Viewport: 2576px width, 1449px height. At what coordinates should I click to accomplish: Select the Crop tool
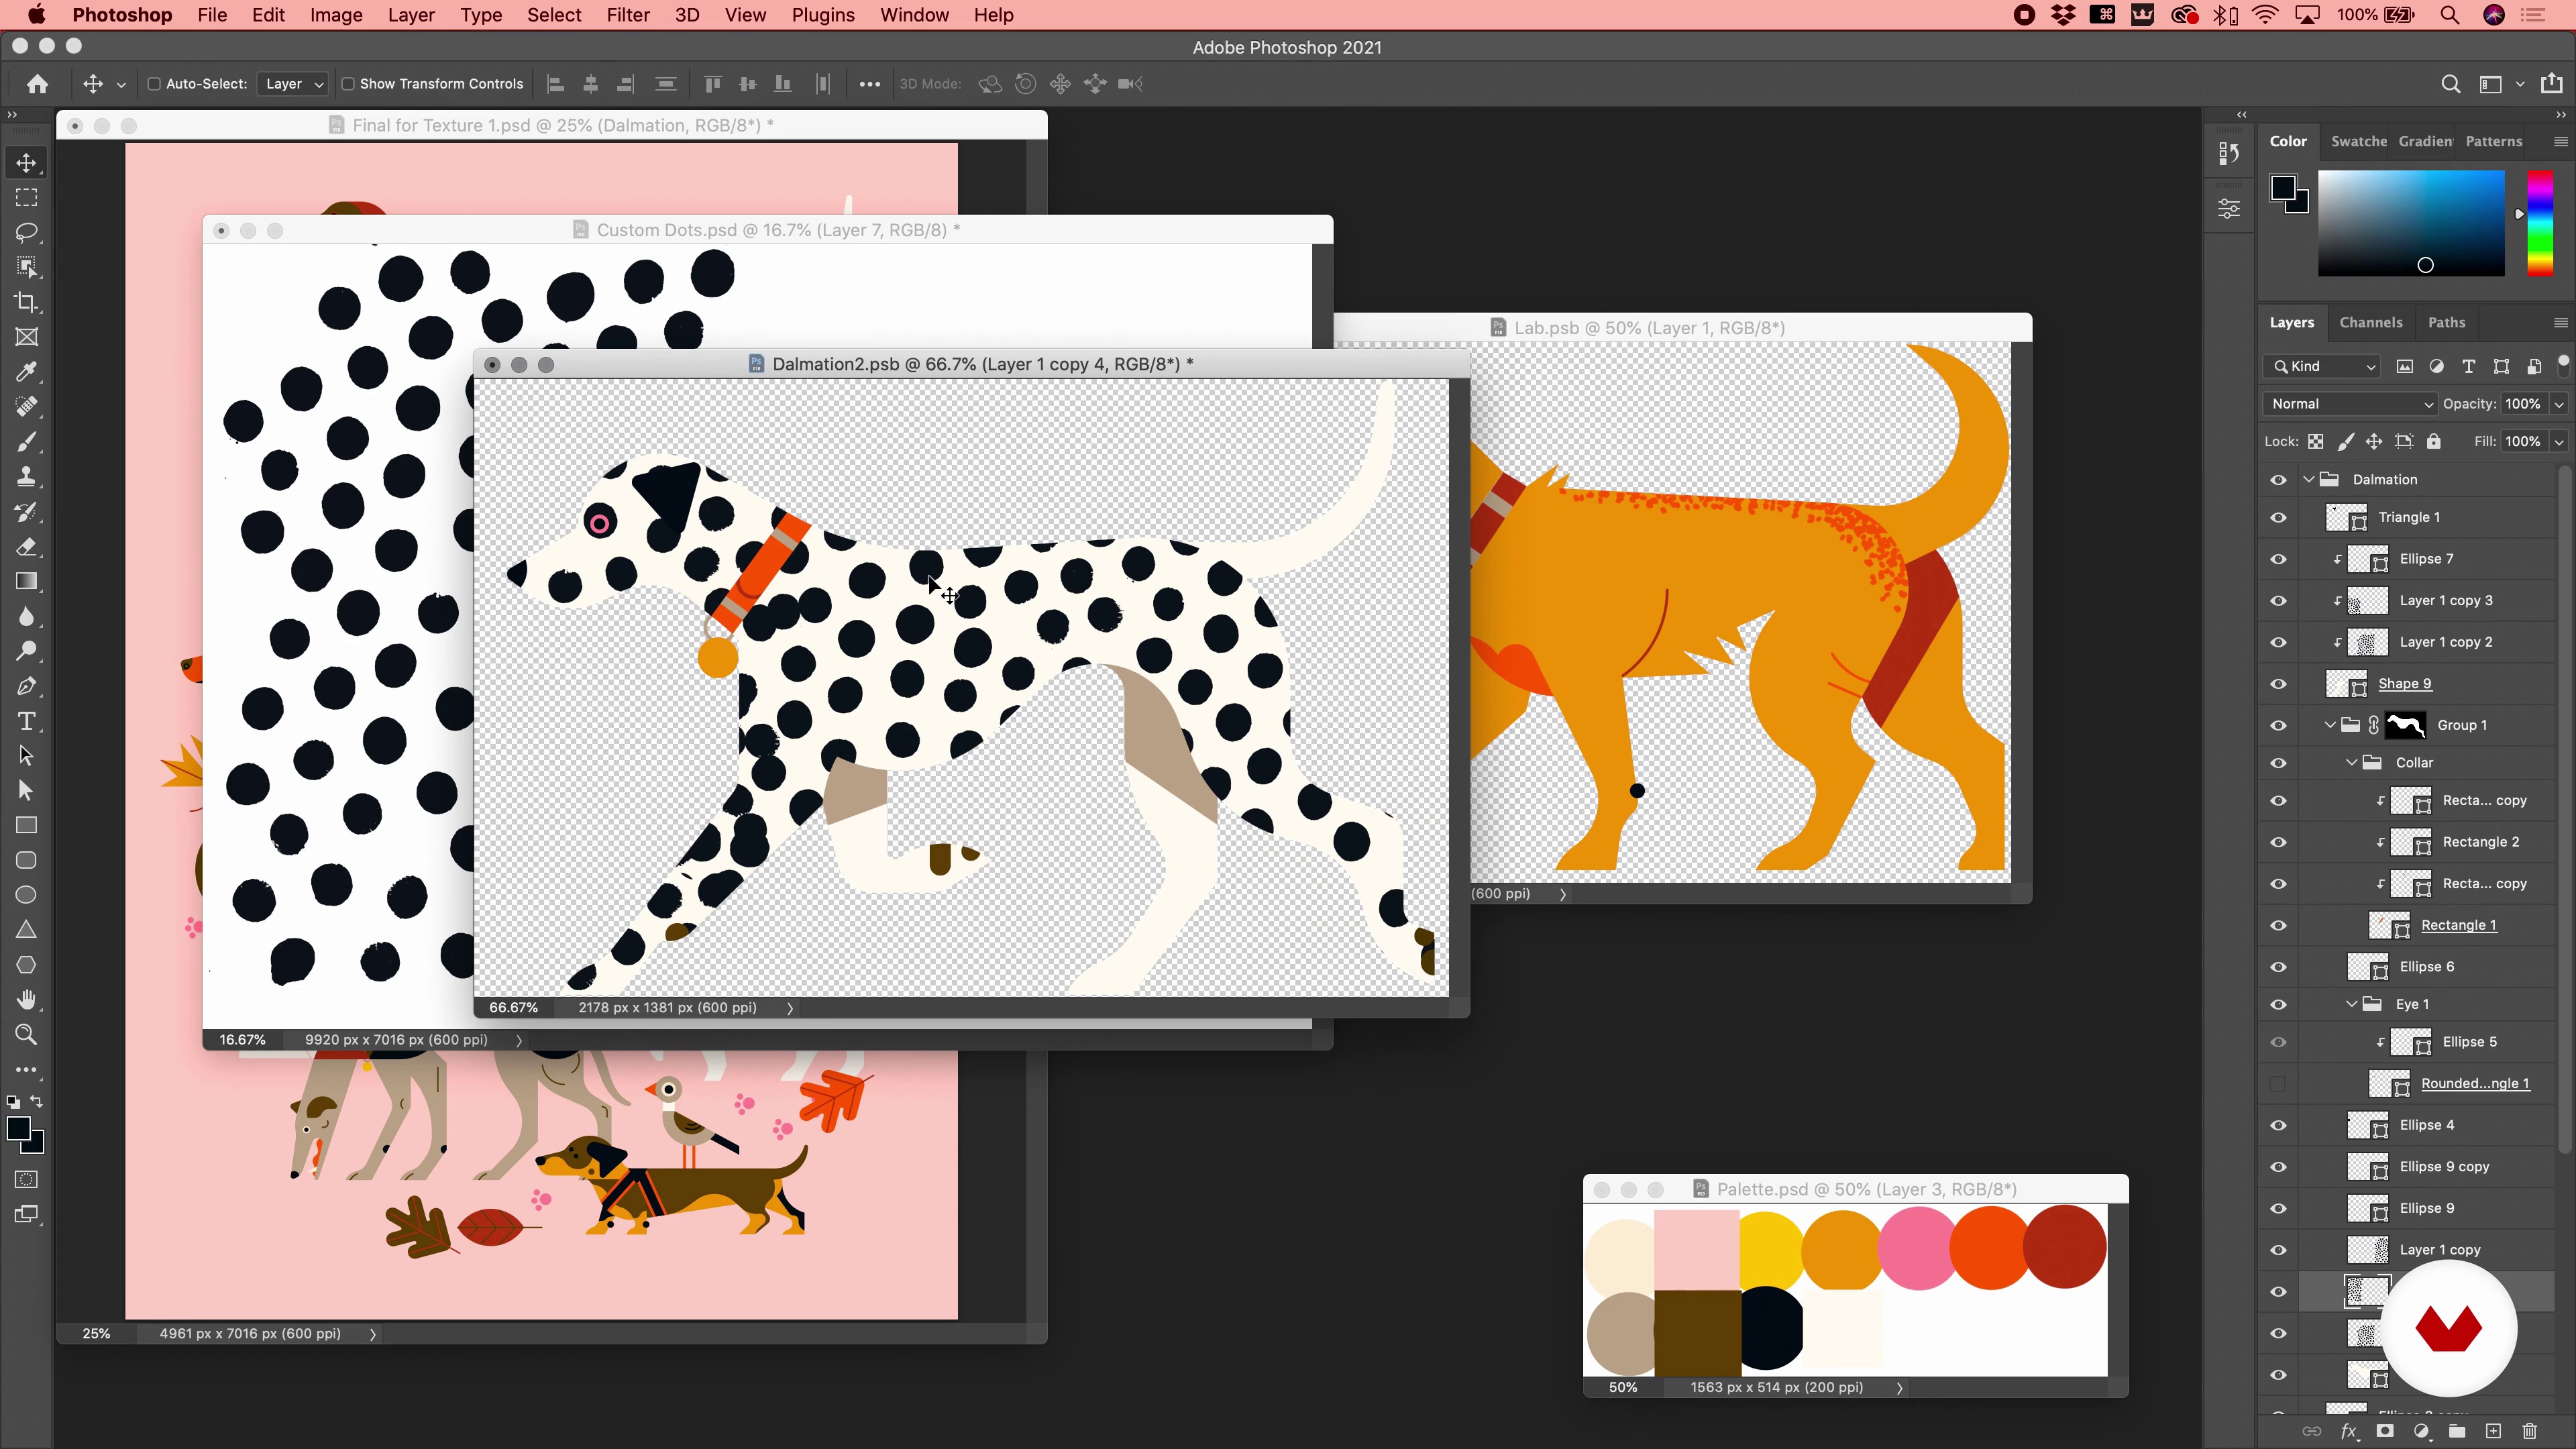pos(27,302)
